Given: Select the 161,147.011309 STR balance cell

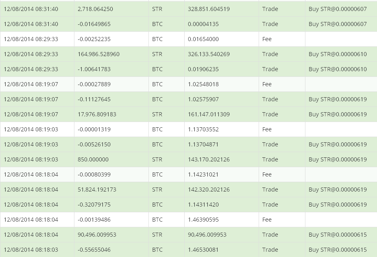Looking at the screenshot, I should pyautogui.click(x=209, y=114).
